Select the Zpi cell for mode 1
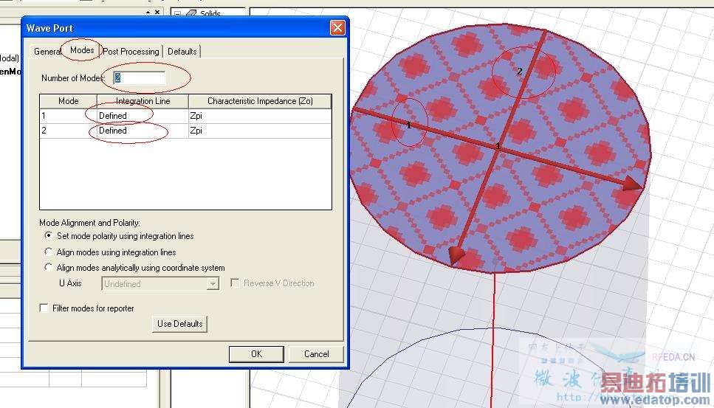Screen dimensions: 714x408 coord(260,116)
